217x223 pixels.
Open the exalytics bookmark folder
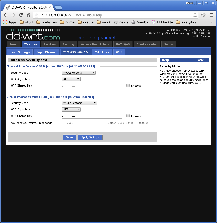click(186, 22)
